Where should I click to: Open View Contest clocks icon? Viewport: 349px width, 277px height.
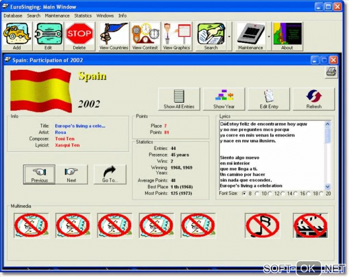145,36
